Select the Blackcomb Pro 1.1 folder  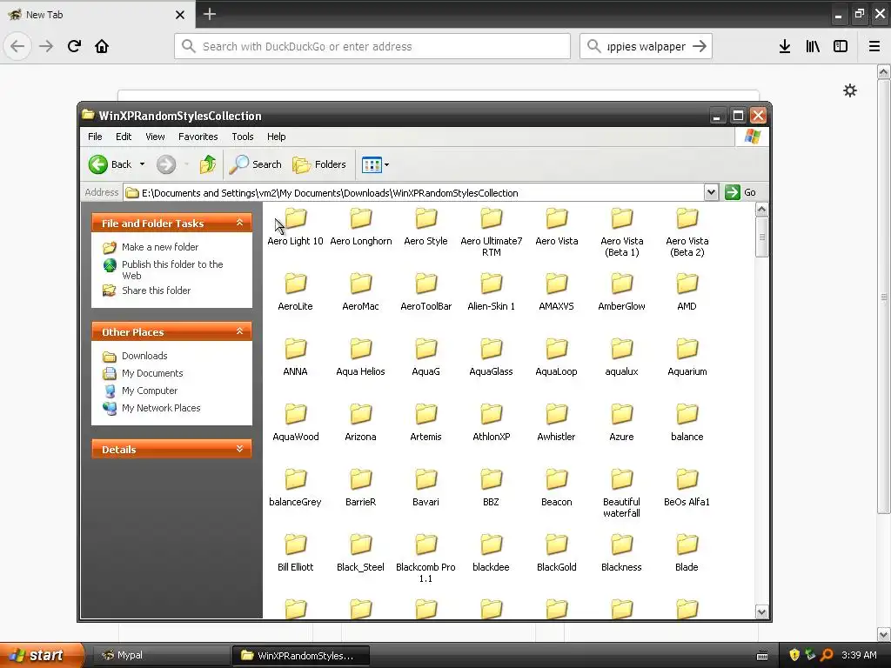[425, 558]
